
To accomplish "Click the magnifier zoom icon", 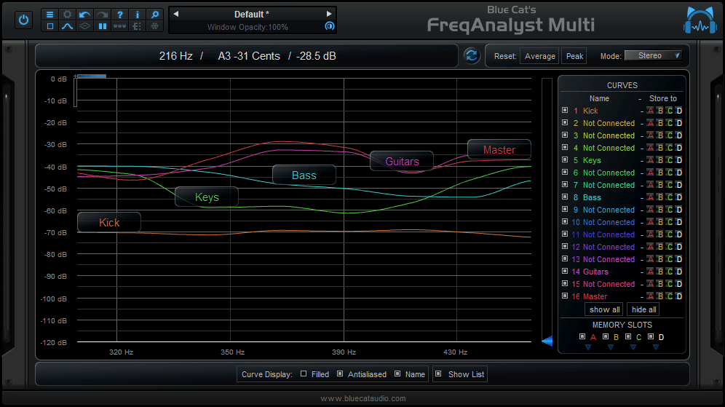I will click(154, 14).
